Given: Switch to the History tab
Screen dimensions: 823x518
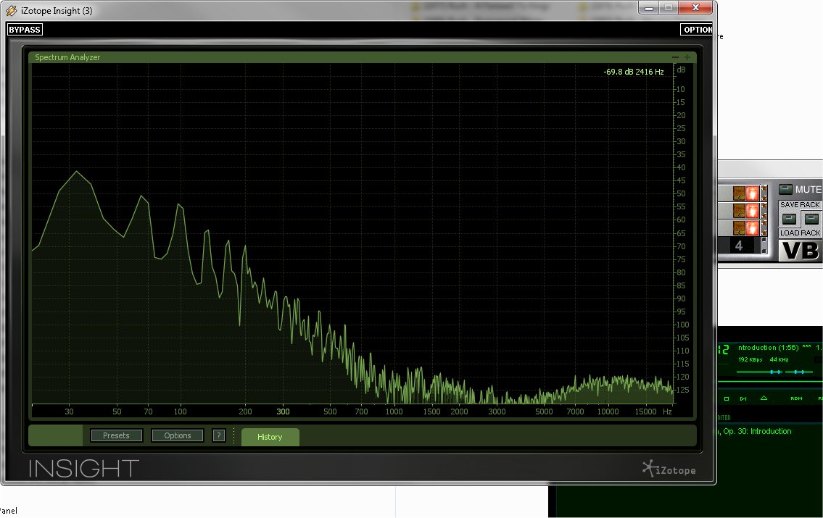Looking at the screenshot, I should tap(270, 437).
